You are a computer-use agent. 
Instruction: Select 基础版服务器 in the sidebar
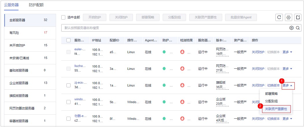click(x=30, y=70)
